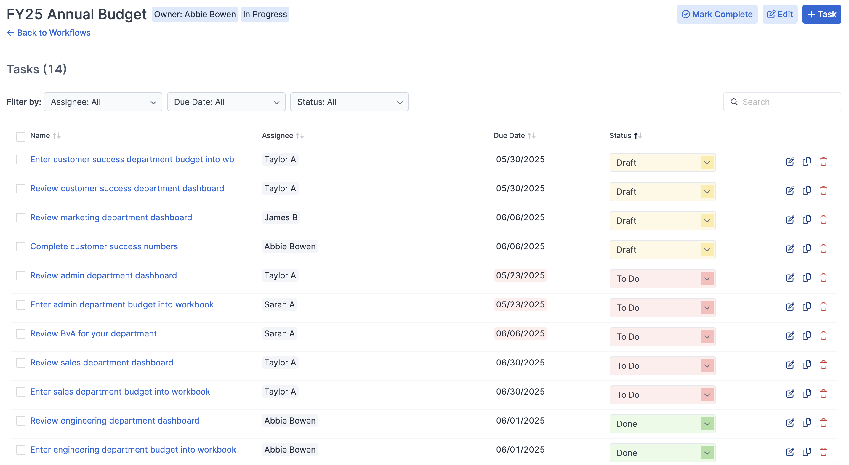
Task: Open the Status: All filter
Action: (x=349, y=102)
